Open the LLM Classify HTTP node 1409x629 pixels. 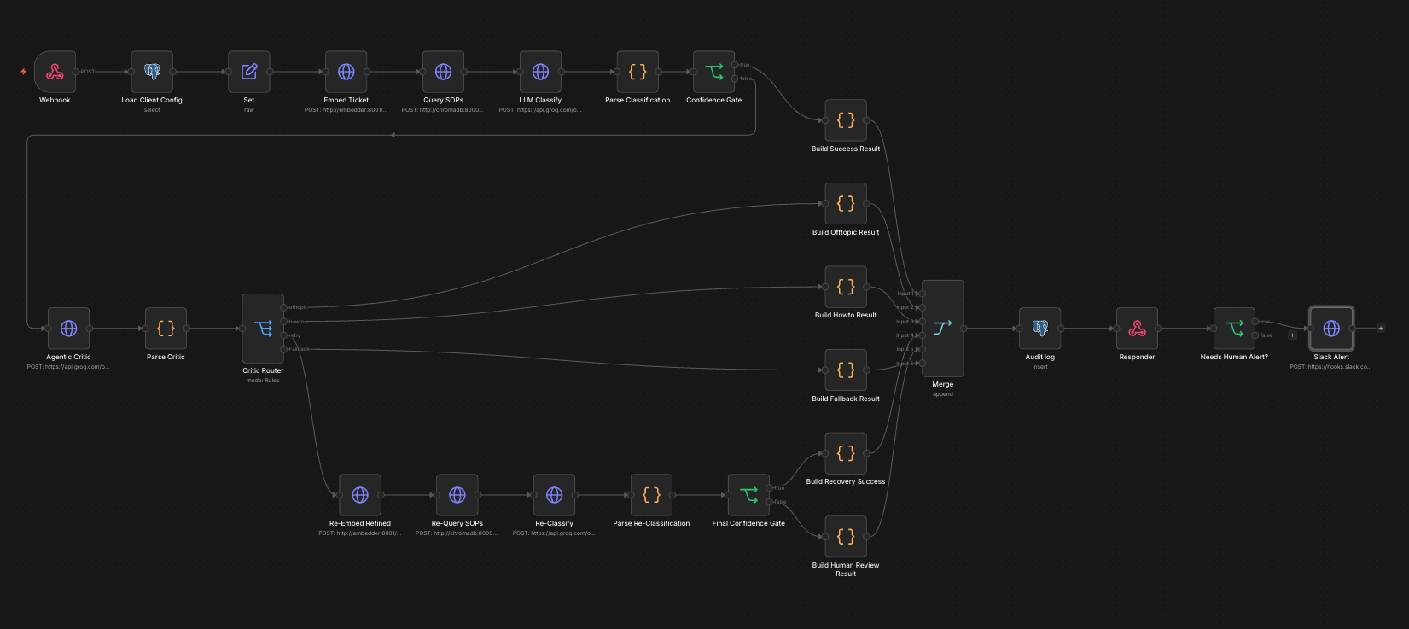pyautogui.click(x=541, y=72)
